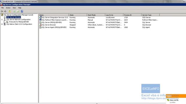Click the SQL Agent service type cell
The height and width of the screenshot is (104, 186).
[x=146, y=27]
